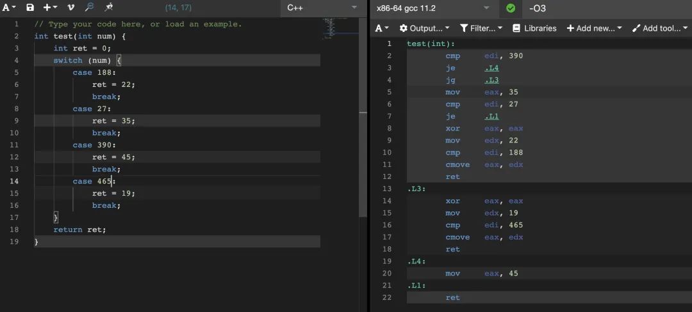Click the green compile status checkmark
Viewport: 692px width, 312px height.
pos(510,8)
